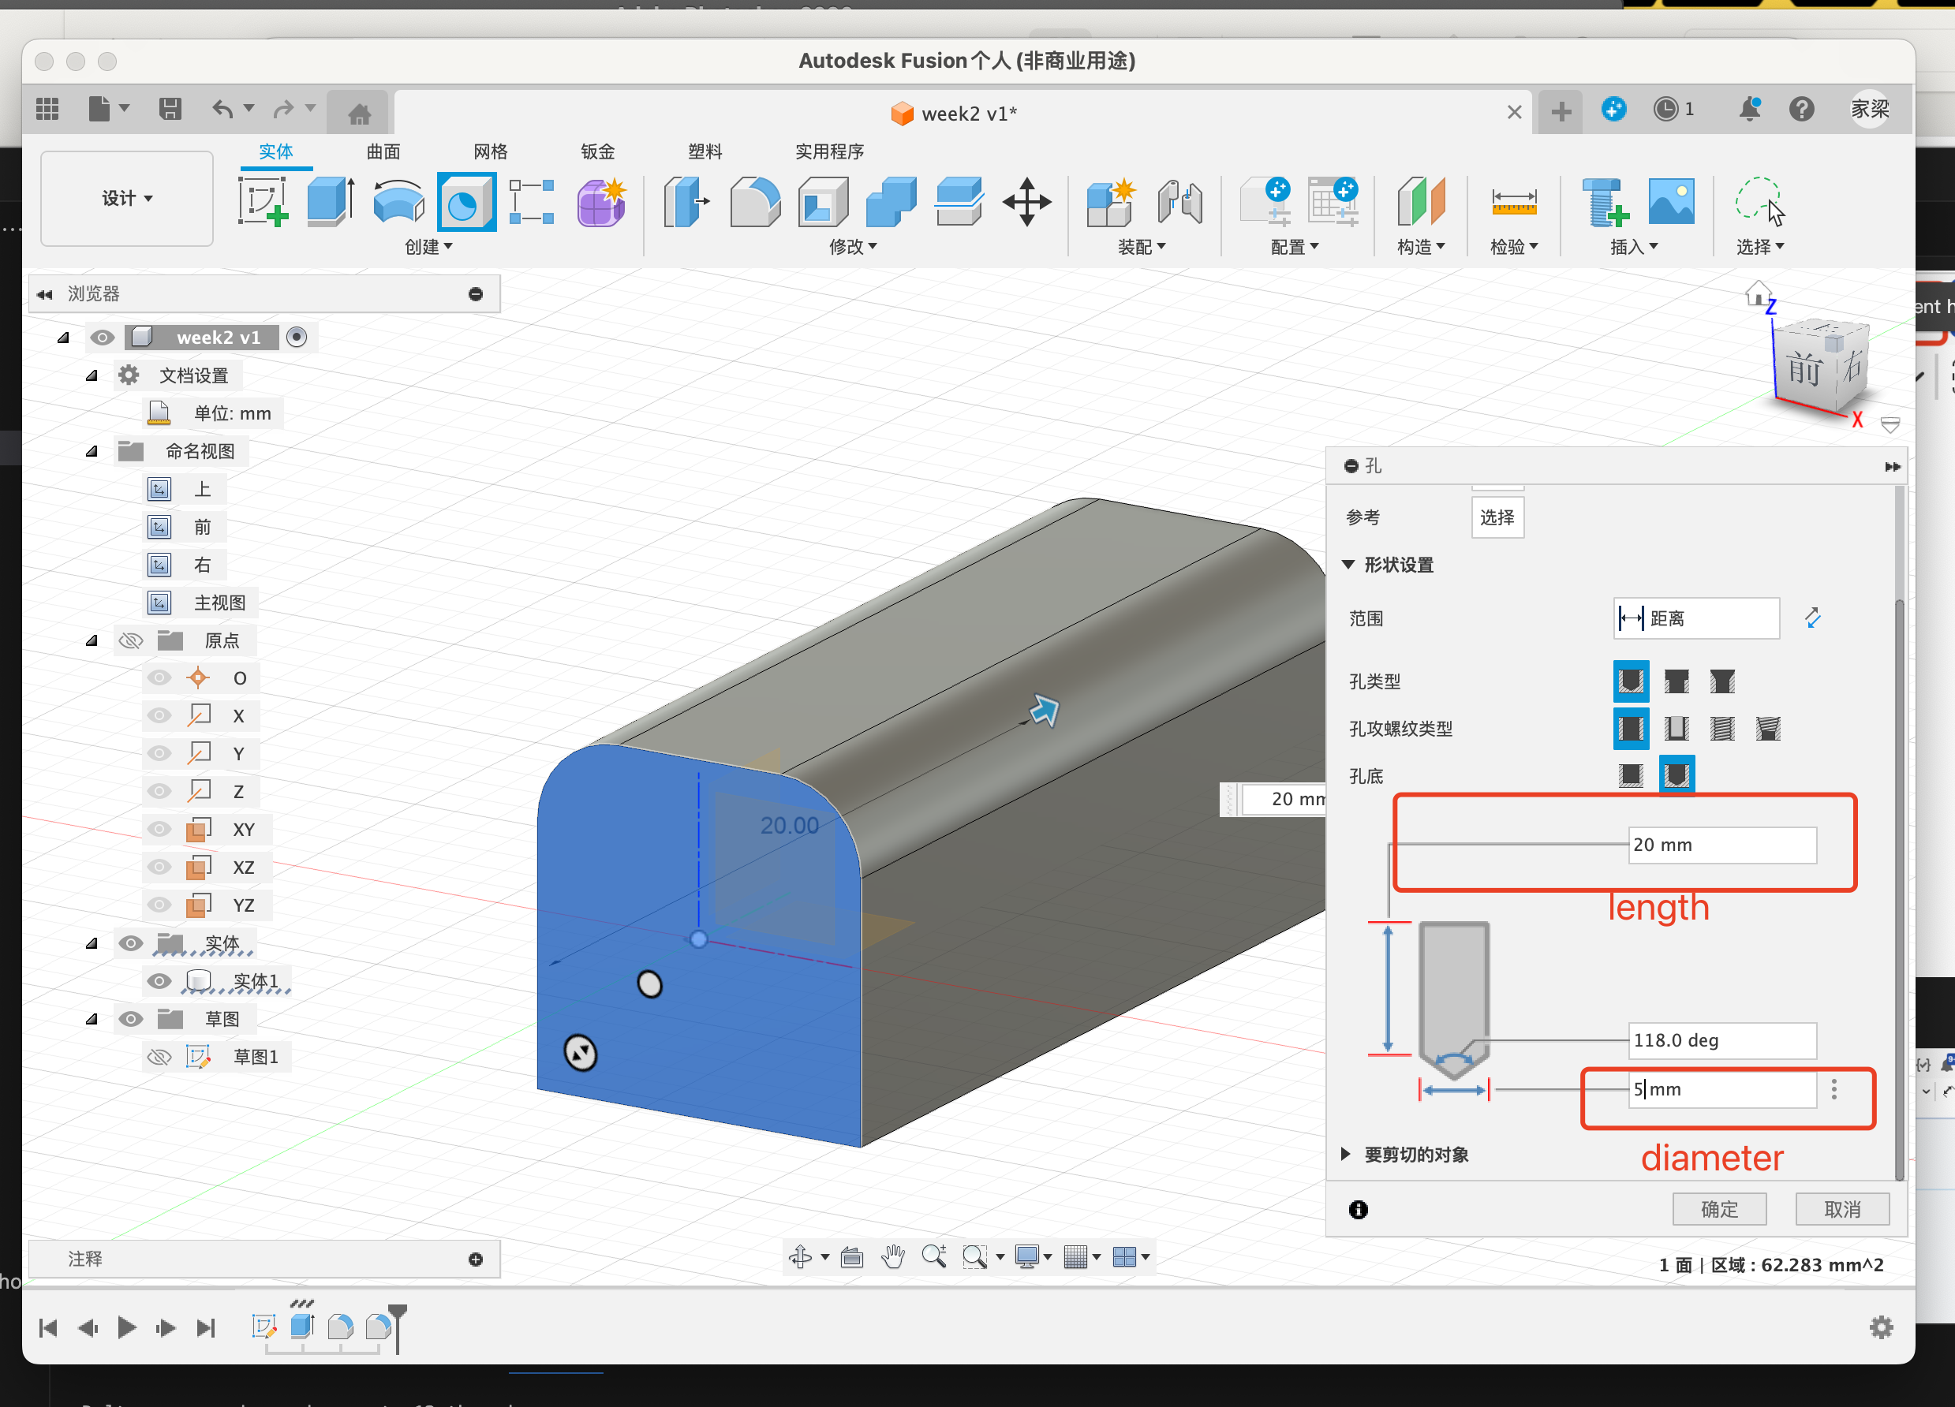Switch to the 曲面 tab
This screenshot has width=1955, height=1407.
(x=383, y=151)
